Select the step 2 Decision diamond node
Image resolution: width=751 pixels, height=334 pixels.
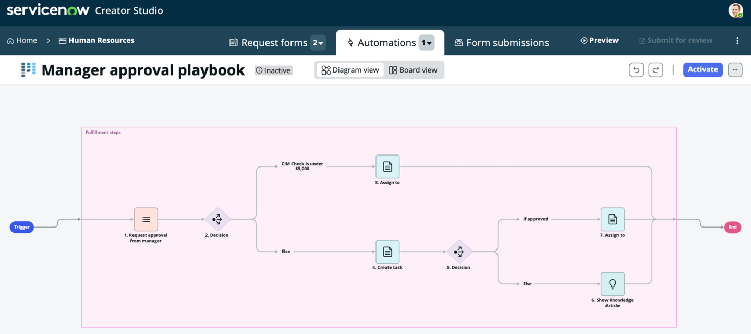tap(217, 219)
